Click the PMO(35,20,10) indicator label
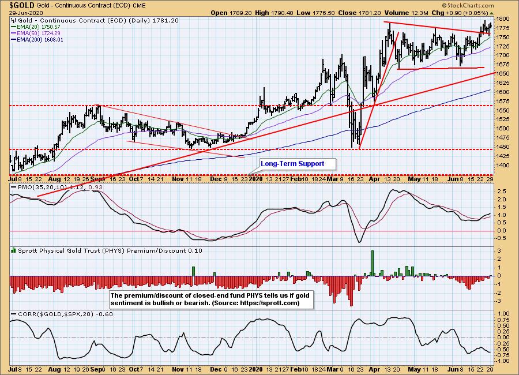The height and width of the screenshot is (375, 519). click(x=42, y=187)
